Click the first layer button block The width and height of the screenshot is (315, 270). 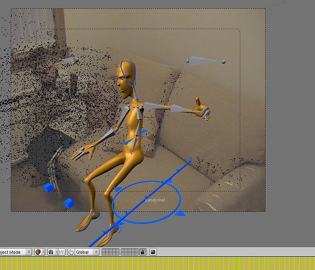pyautogui.click(x=110, y=252)
